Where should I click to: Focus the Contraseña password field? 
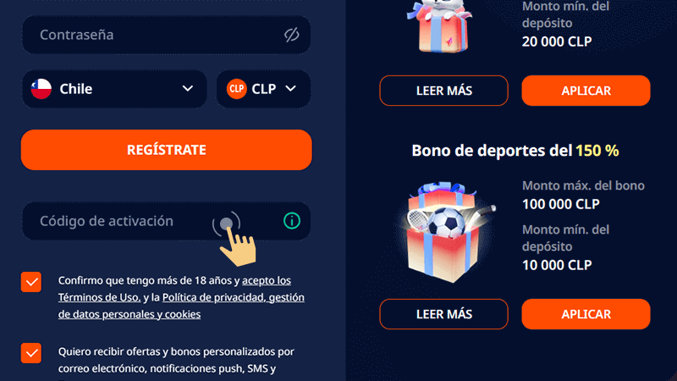click(x=166, y=35)
